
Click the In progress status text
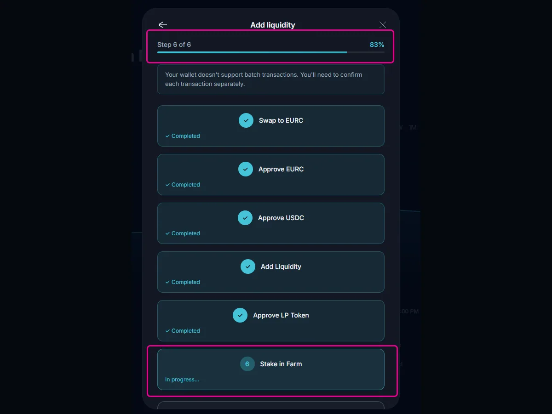tap(182, 380)
